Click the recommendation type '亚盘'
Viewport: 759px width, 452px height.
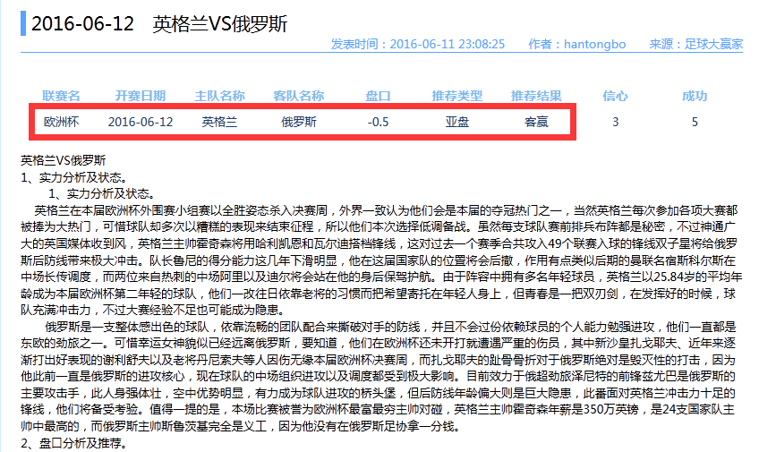click(457, 122)
